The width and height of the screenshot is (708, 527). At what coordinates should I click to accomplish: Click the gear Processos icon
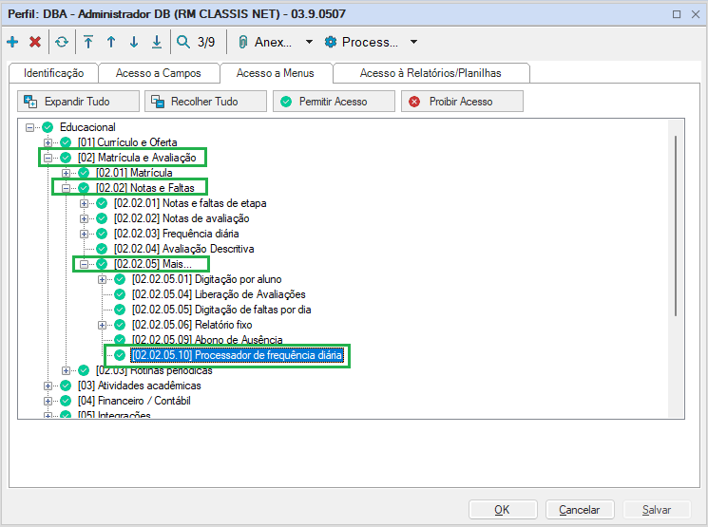pyautogui.click(x=331, y=42)
